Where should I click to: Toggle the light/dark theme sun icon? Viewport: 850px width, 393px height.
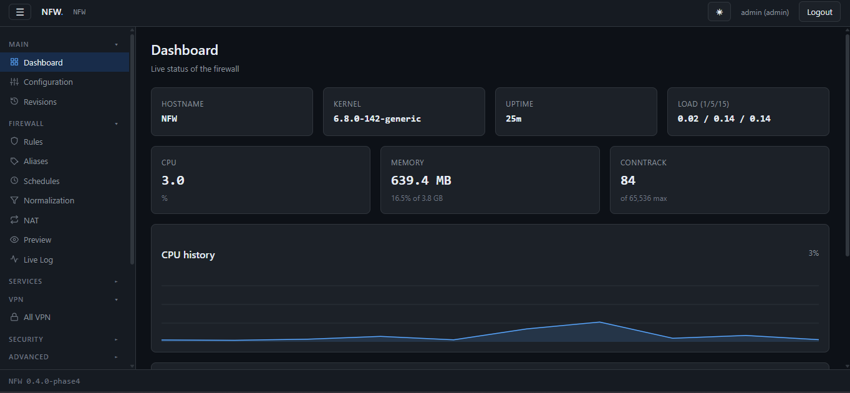pyautogui.click(x=719, y=12)
